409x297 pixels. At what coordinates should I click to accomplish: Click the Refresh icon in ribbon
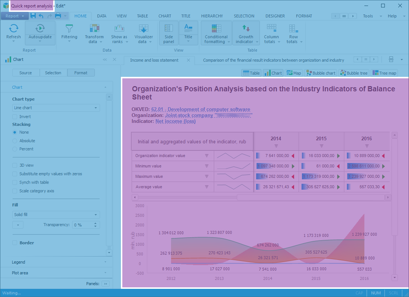(14, 29)
